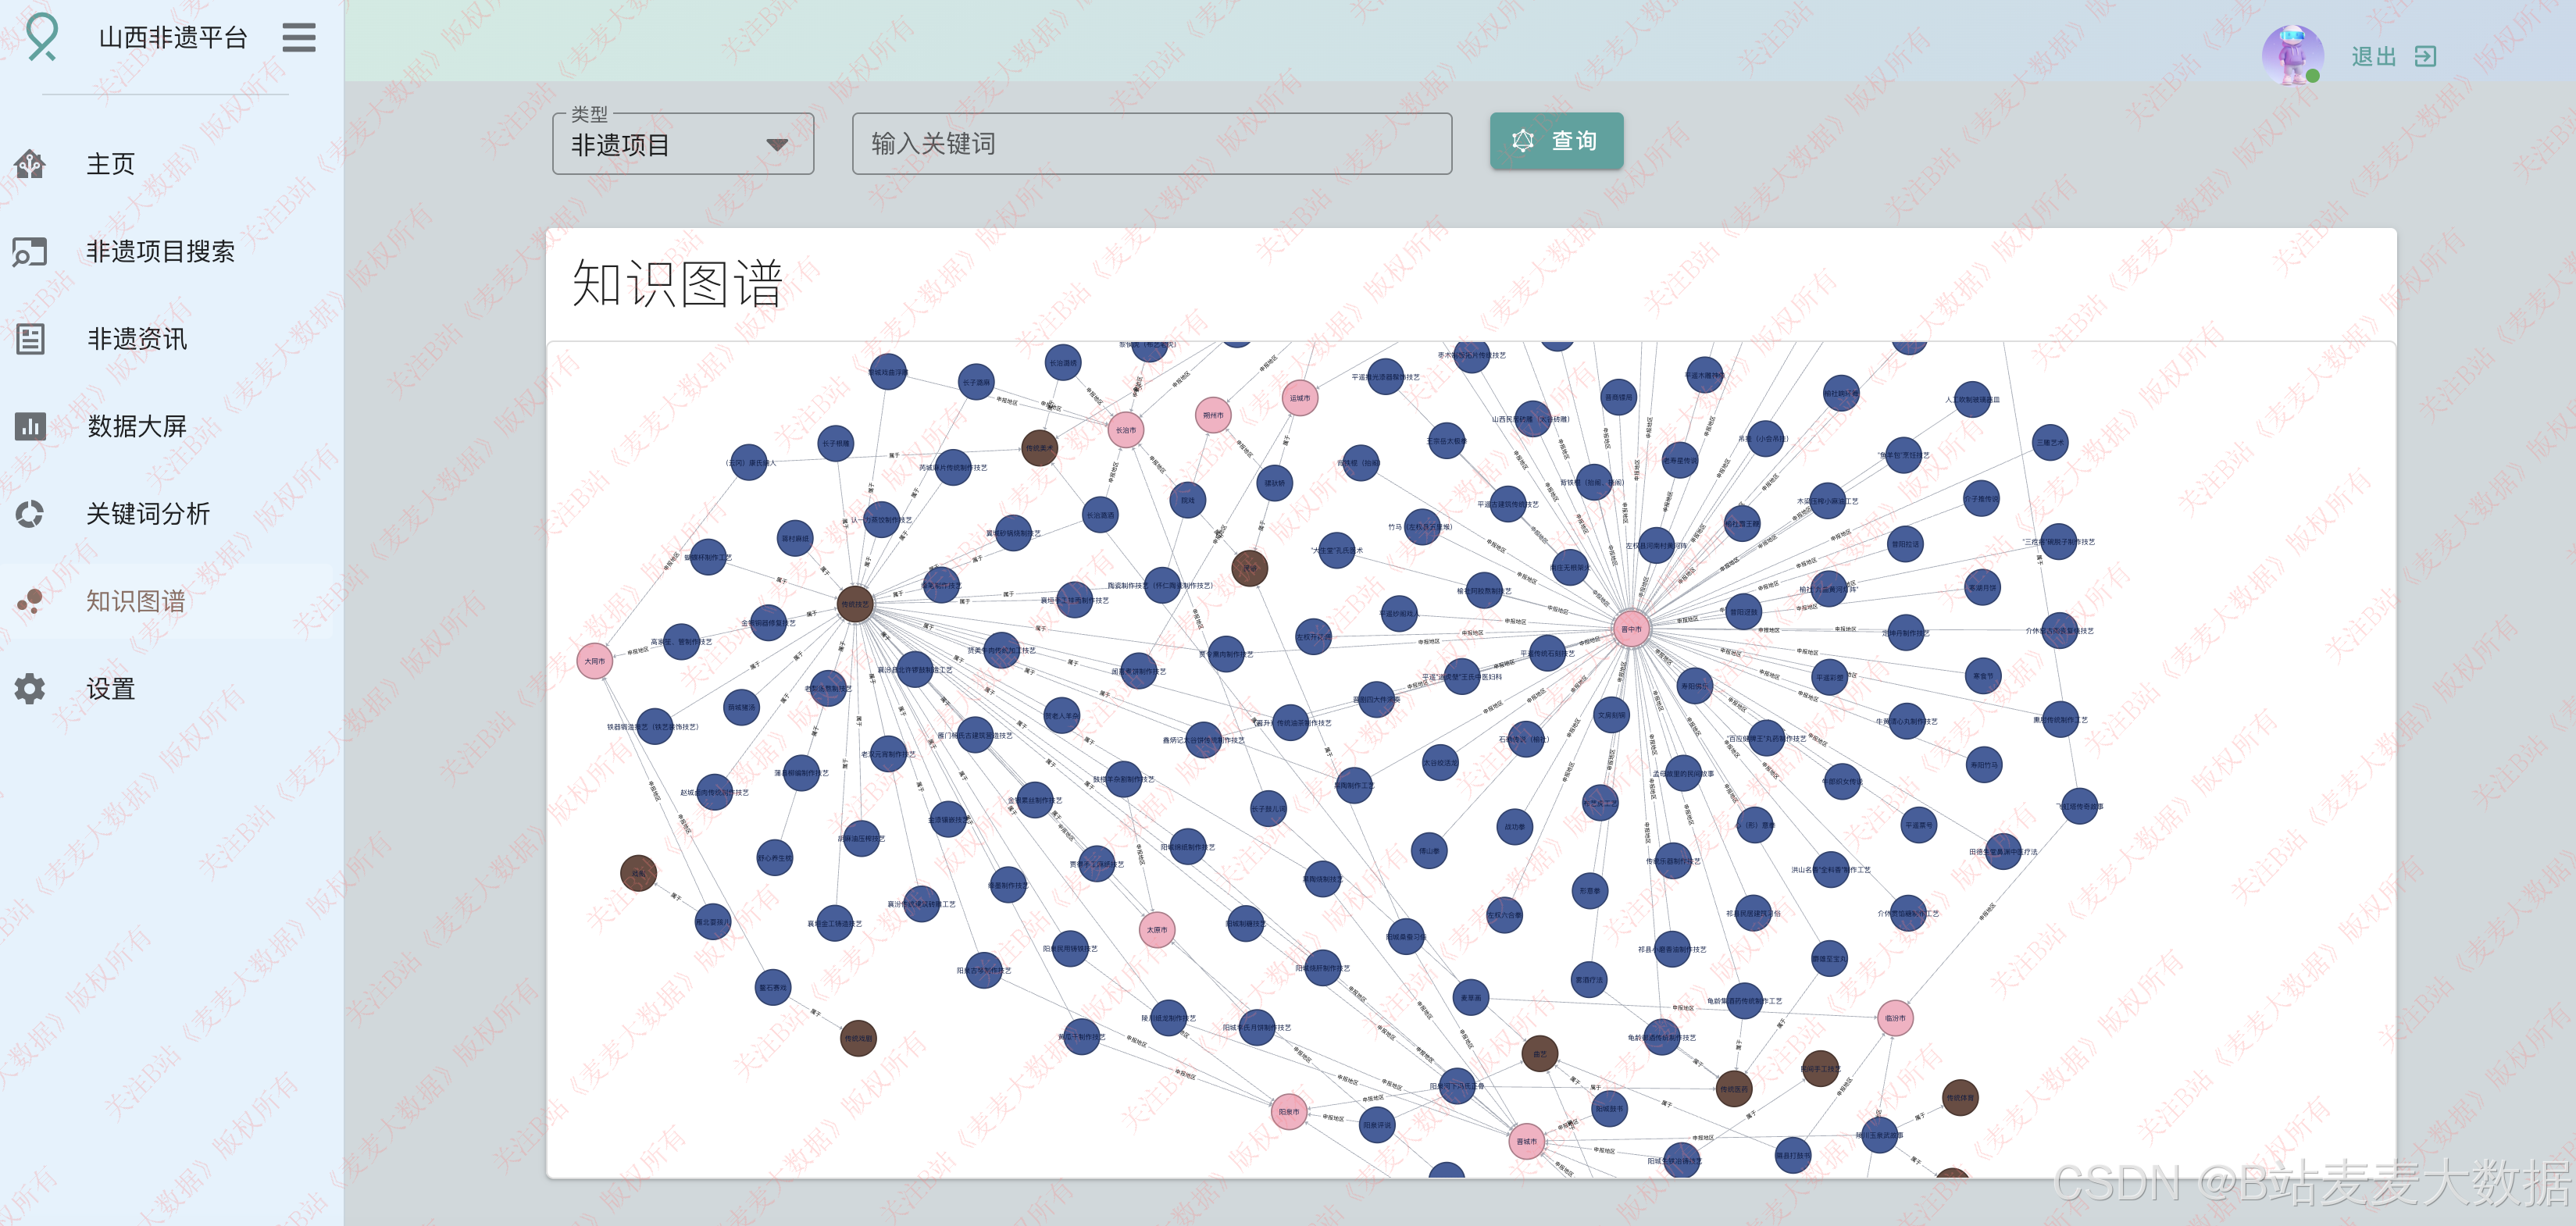Select the pink 临汾市 graph node
Viewport: 2576px width, 1226px height.
pos(1894,1018)
